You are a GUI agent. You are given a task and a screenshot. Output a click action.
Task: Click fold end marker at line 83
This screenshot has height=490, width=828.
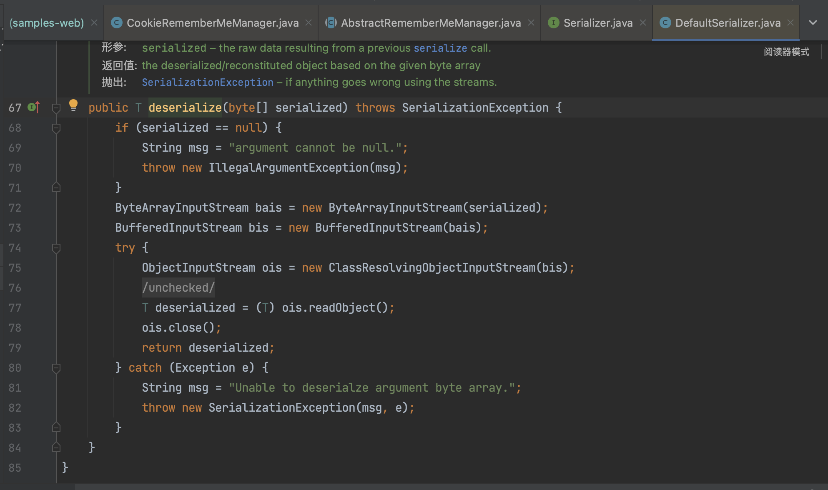point(56,427)
